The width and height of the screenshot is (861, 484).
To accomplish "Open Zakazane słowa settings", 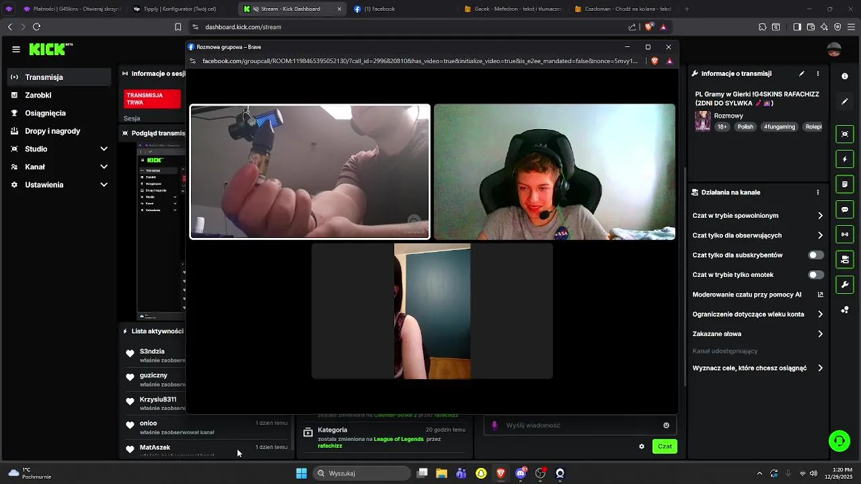I will click(x=757, y=334).
